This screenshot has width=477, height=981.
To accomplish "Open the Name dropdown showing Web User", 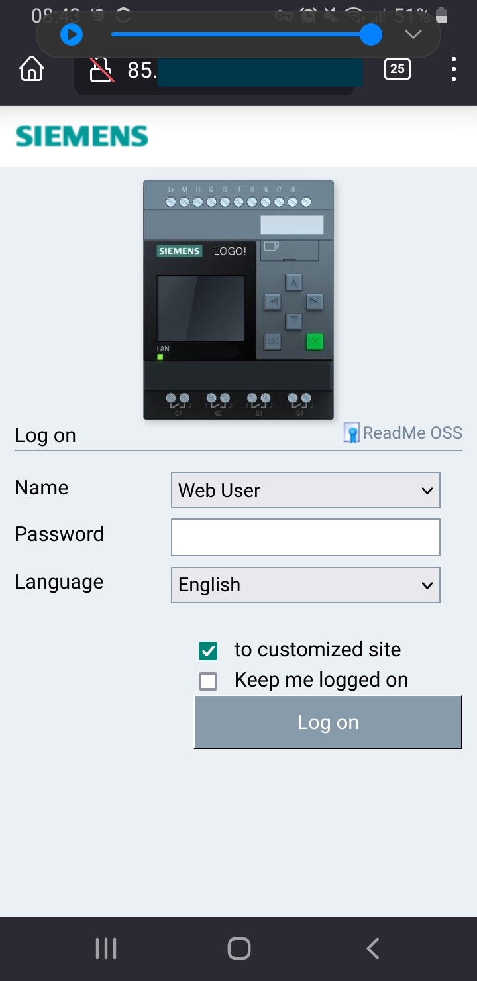I will (305, 490).
